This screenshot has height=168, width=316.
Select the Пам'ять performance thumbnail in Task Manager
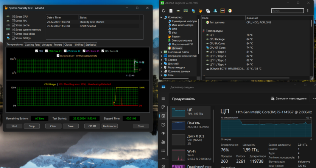pos(178,125)
